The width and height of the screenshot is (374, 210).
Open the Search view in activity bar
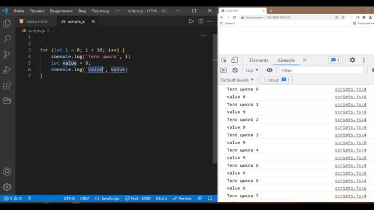pyautogui.click(x=7, y=39)
